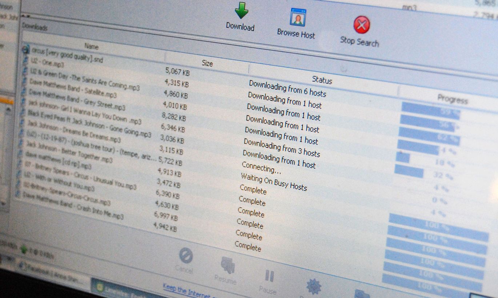The image size is (498, 298).
Task: Select 'Jack Johnson - Better Together.mp3'
Action: pyautogui.click(x=69, y=152)
